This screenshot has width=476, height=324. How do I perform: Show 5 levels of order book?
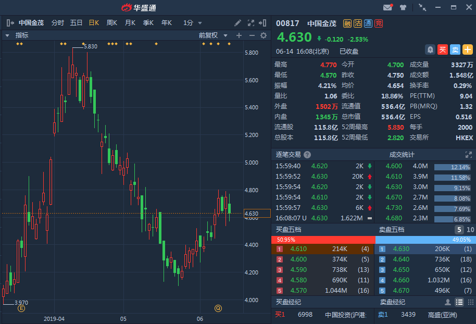pos(459,230)
